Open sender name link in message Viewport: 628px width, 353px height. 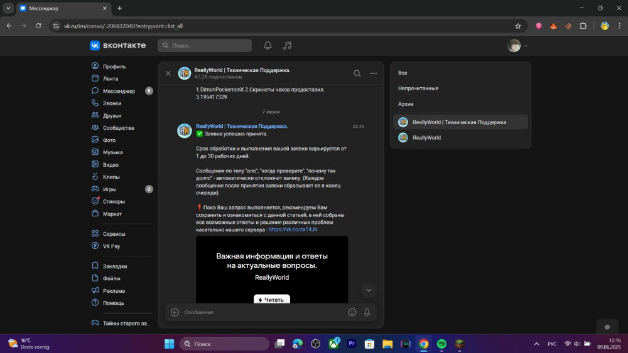(x=242, y=126)
